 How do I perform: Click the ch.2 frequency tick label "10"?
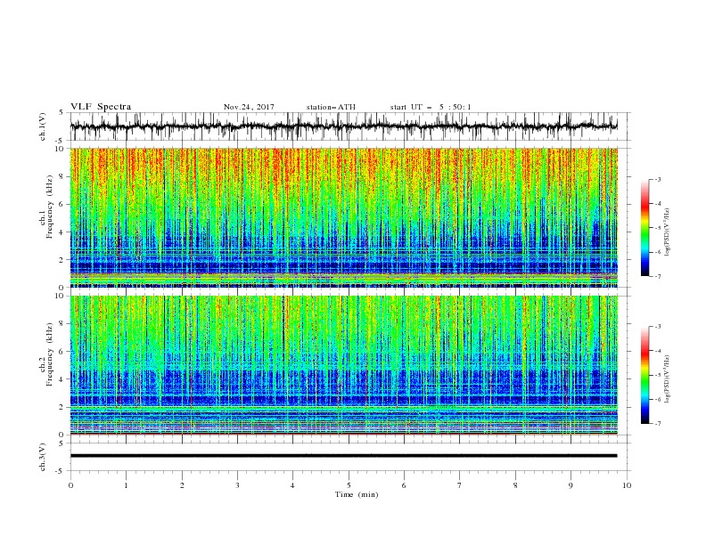pos(61,296)
